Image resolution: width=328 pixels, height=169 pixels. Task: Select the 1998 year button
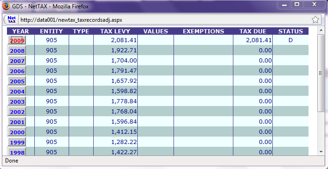[17, 152]
